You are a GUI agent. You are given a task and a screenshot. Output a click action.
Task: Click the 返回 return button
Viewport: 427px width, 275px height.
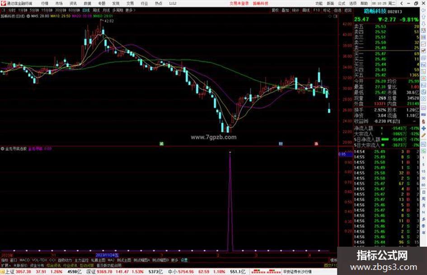(348, 10)
